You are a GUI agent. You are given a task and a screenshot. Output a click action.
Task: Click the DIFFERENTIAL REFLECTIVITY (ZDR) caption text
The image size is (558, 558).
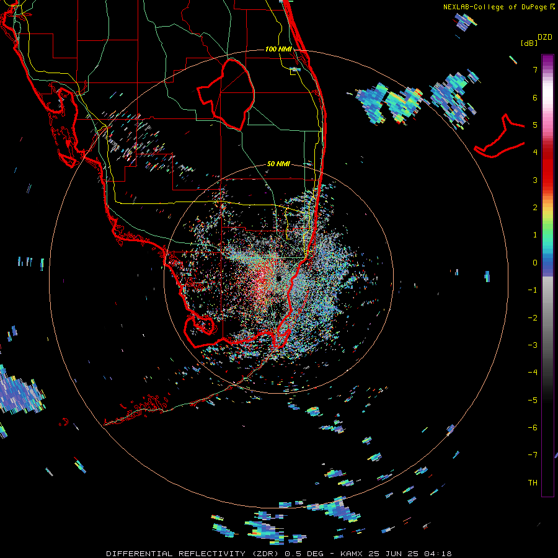(x=193, y=554)
